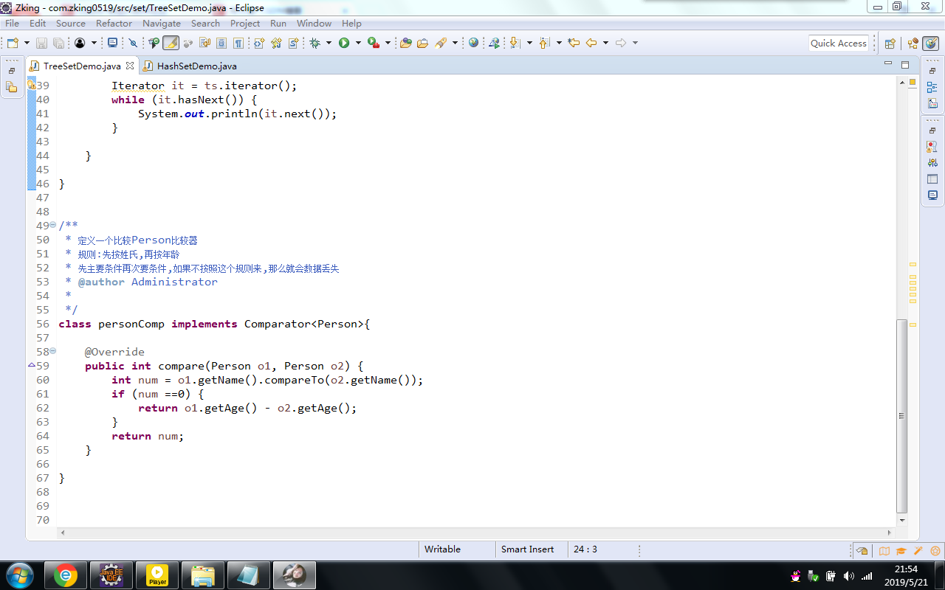Open the Windows Start button

click(x=19, y=575)
